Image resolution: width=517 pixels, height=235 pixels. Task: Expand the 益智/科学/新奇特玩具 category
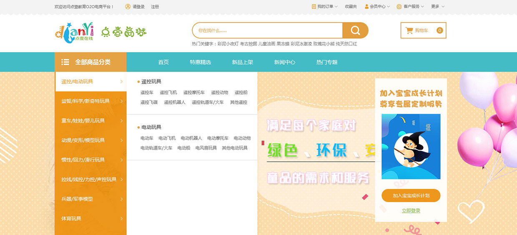121,101
